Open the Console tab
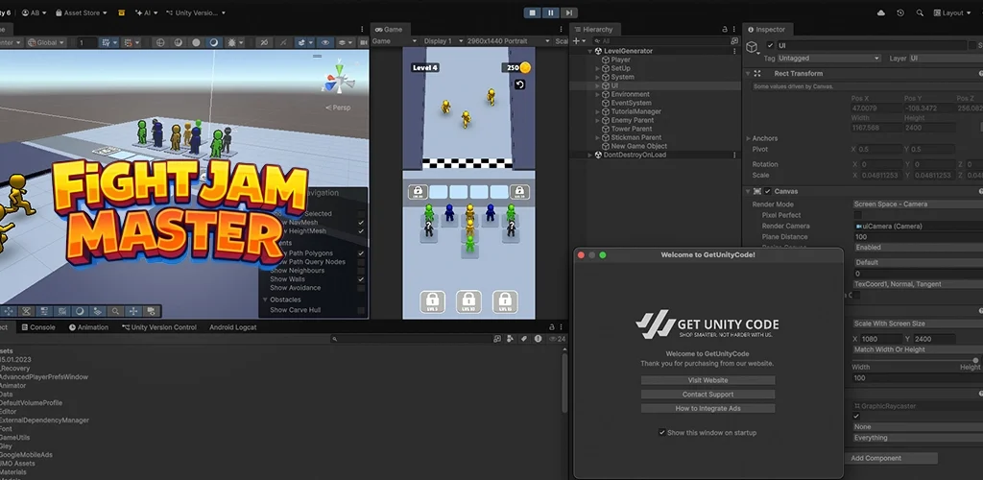 (x=38, y=327)
